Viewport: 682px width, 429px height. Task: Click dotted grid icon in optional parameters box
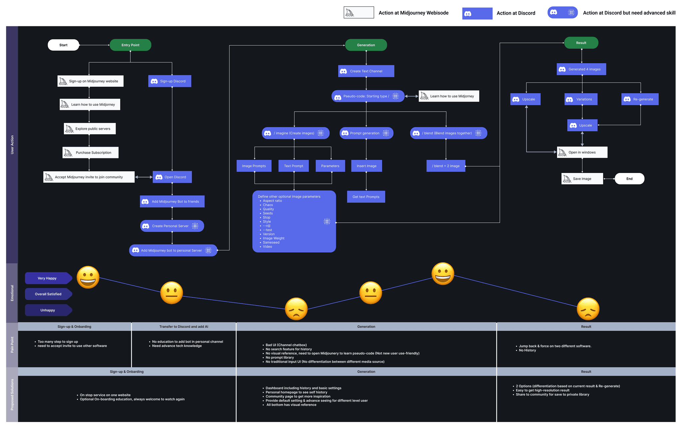click(x=327, y=222)
